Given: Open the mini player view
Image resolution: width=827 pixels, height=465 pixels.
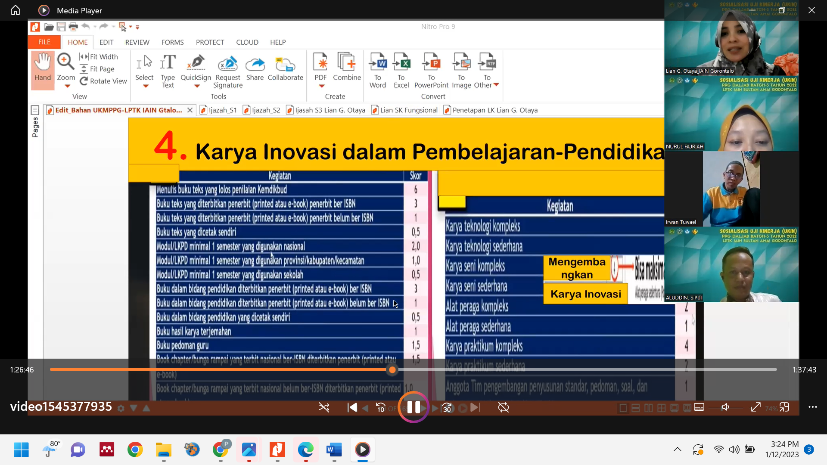Looking at the screenshot, I should point(784,407).
